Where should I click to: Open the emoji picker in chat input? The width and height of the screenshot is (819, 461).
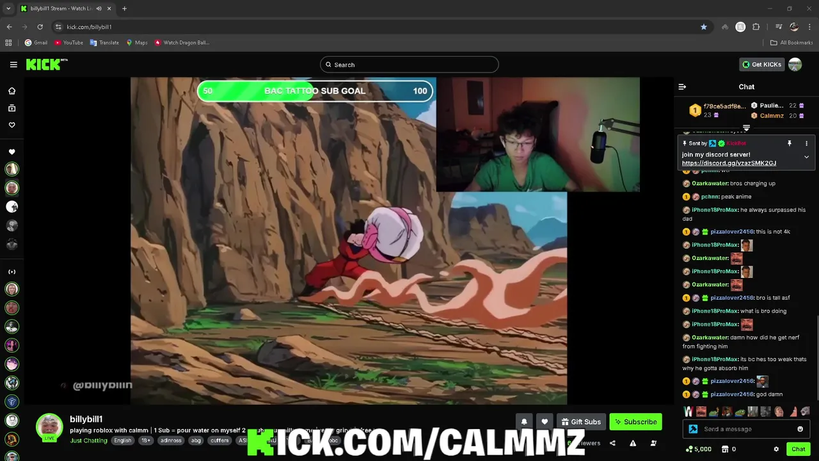tap(800, 429)
